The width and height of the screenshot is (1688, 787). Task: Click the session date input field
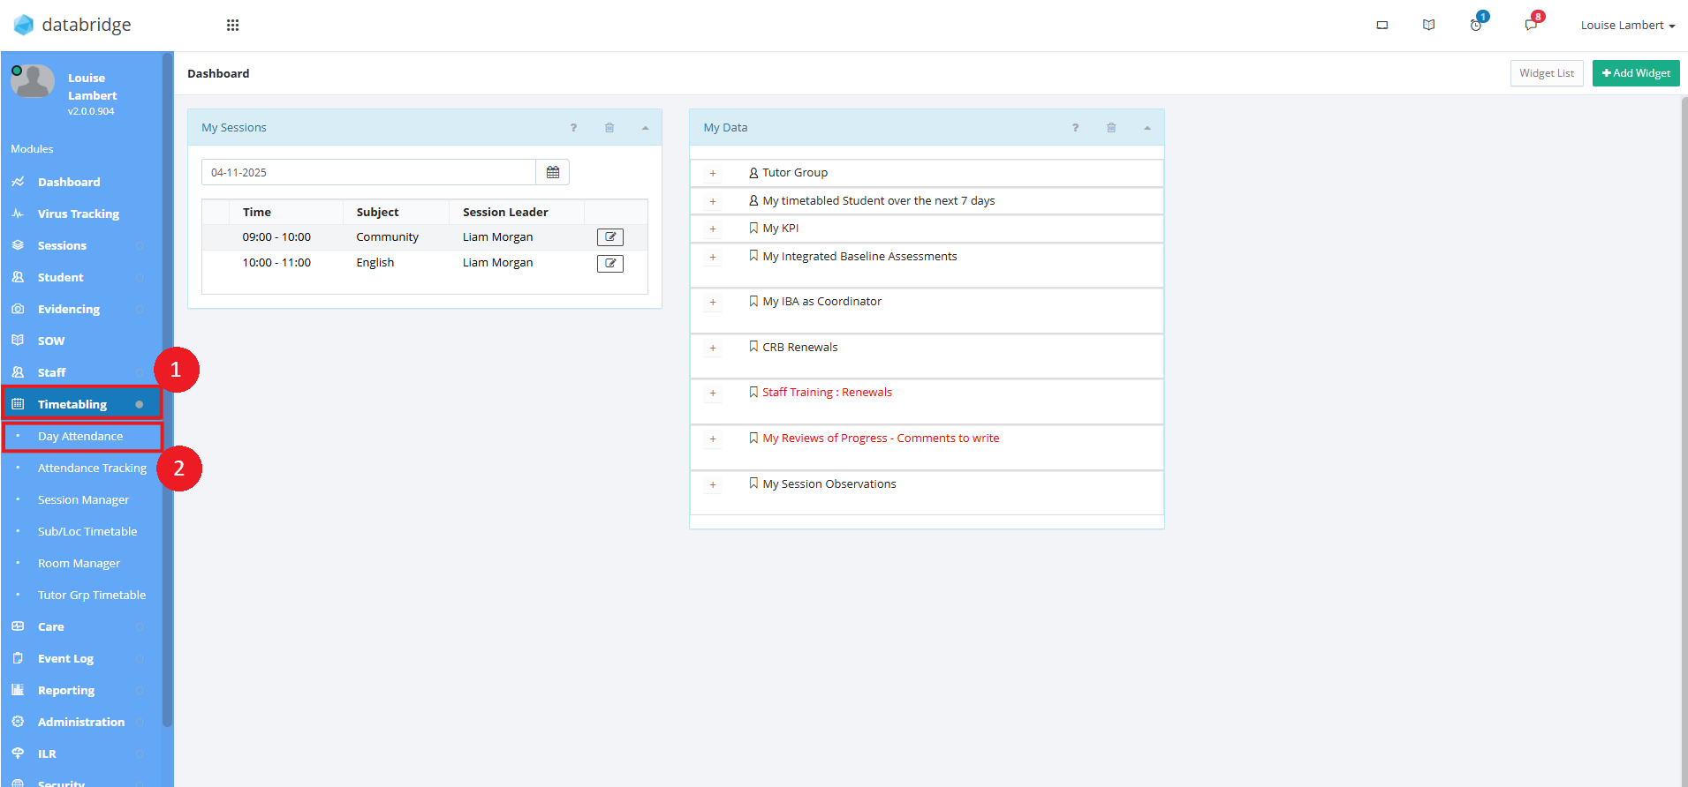point(368,172)
